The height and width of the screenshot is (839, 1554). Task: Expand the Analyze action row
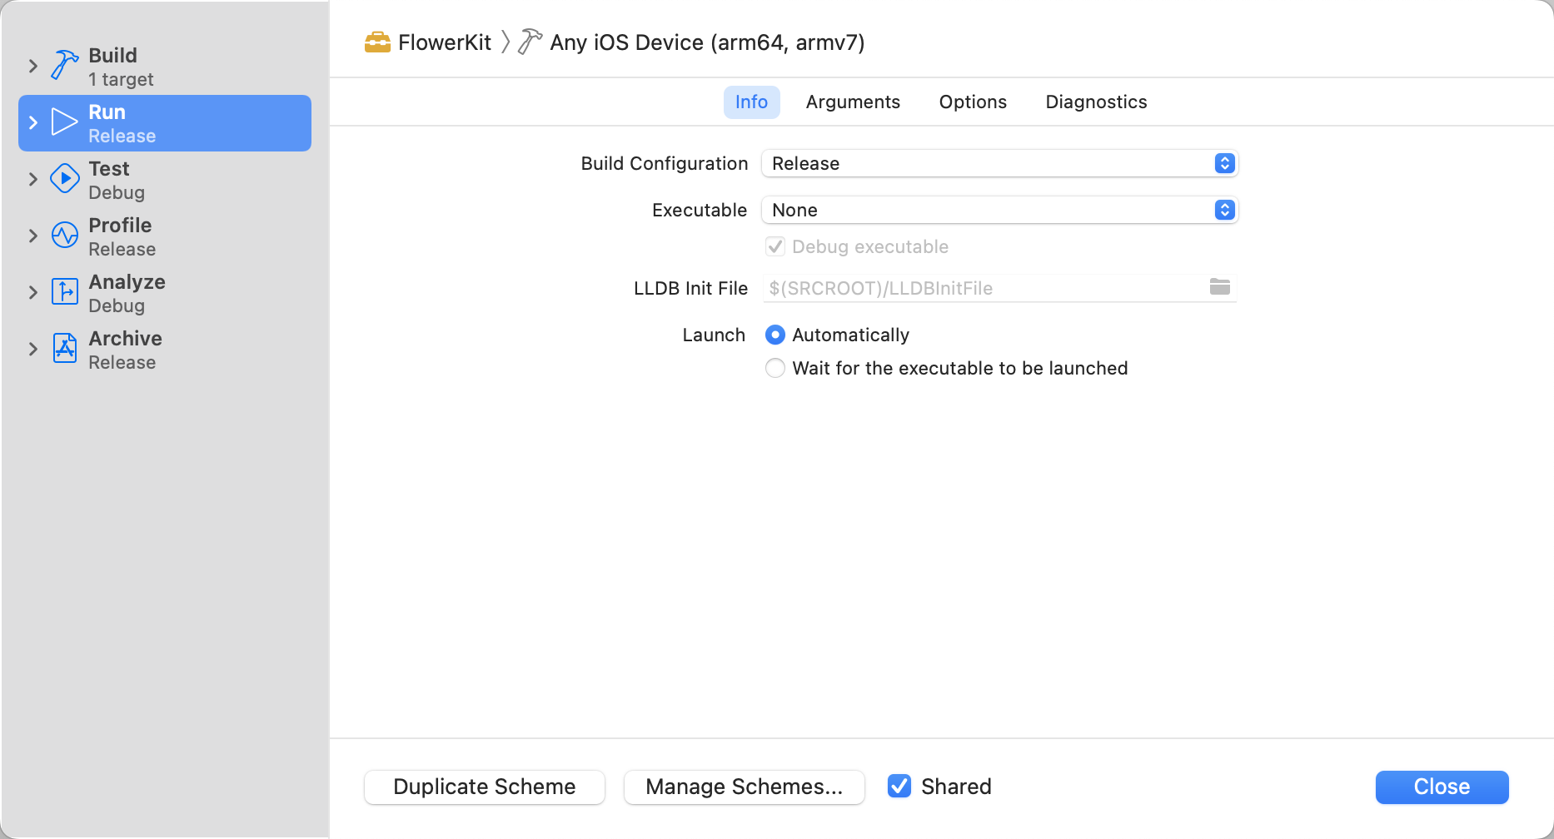click(33, 292)
